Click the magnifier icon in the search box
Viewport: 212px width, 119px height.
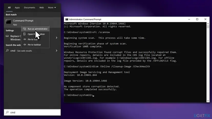7,112
